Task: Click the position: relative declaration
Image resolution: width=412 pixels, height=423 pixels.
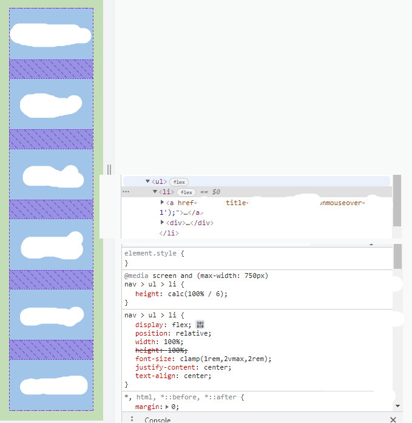Action: point(173,333)
